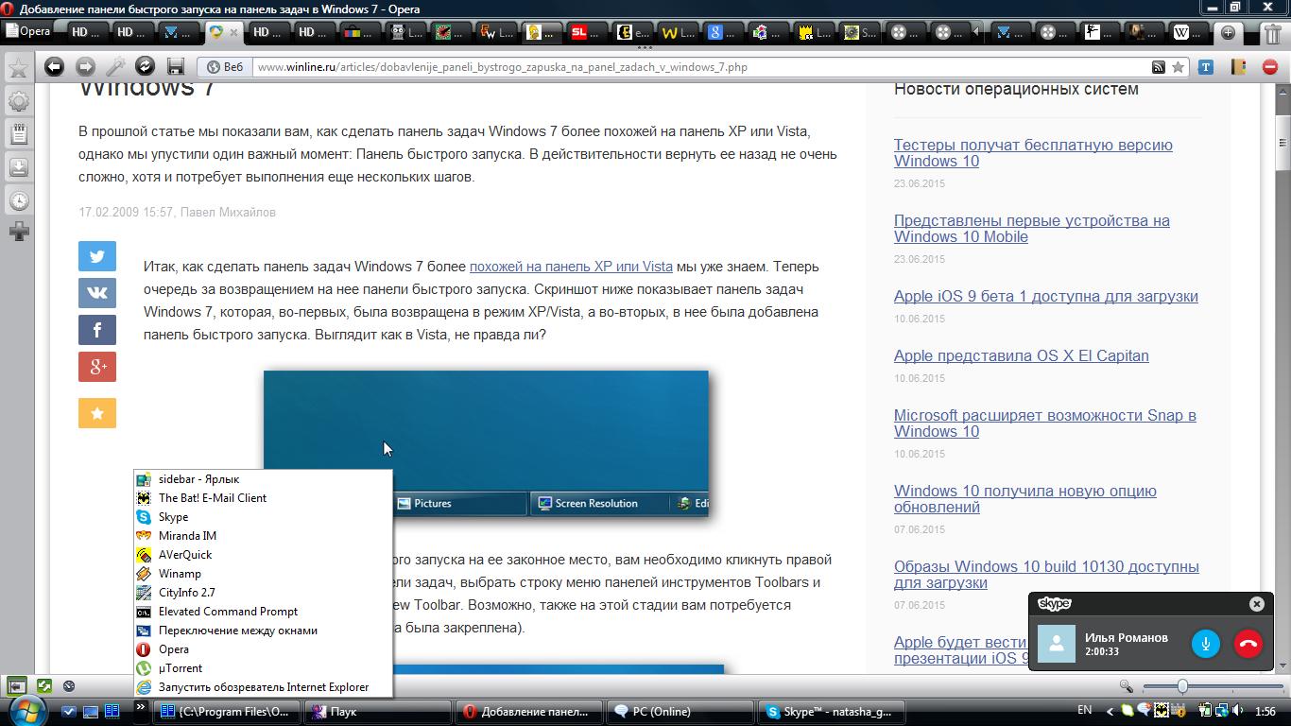Share article via the Twitter button
The width and height of the screenshot is (1291, 726).
(97, 256)
